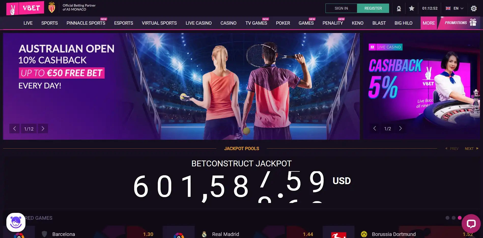Viewport: 483px width, 238px height.
Task: Open the live chat bubble icon
Action: pyautogui.click(x=471, y=224)
